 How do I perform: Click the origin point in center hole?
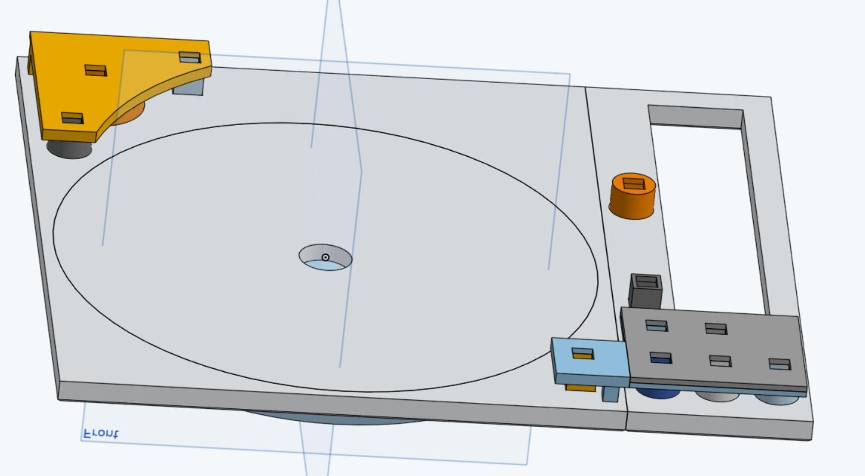(x=325, y=258)
